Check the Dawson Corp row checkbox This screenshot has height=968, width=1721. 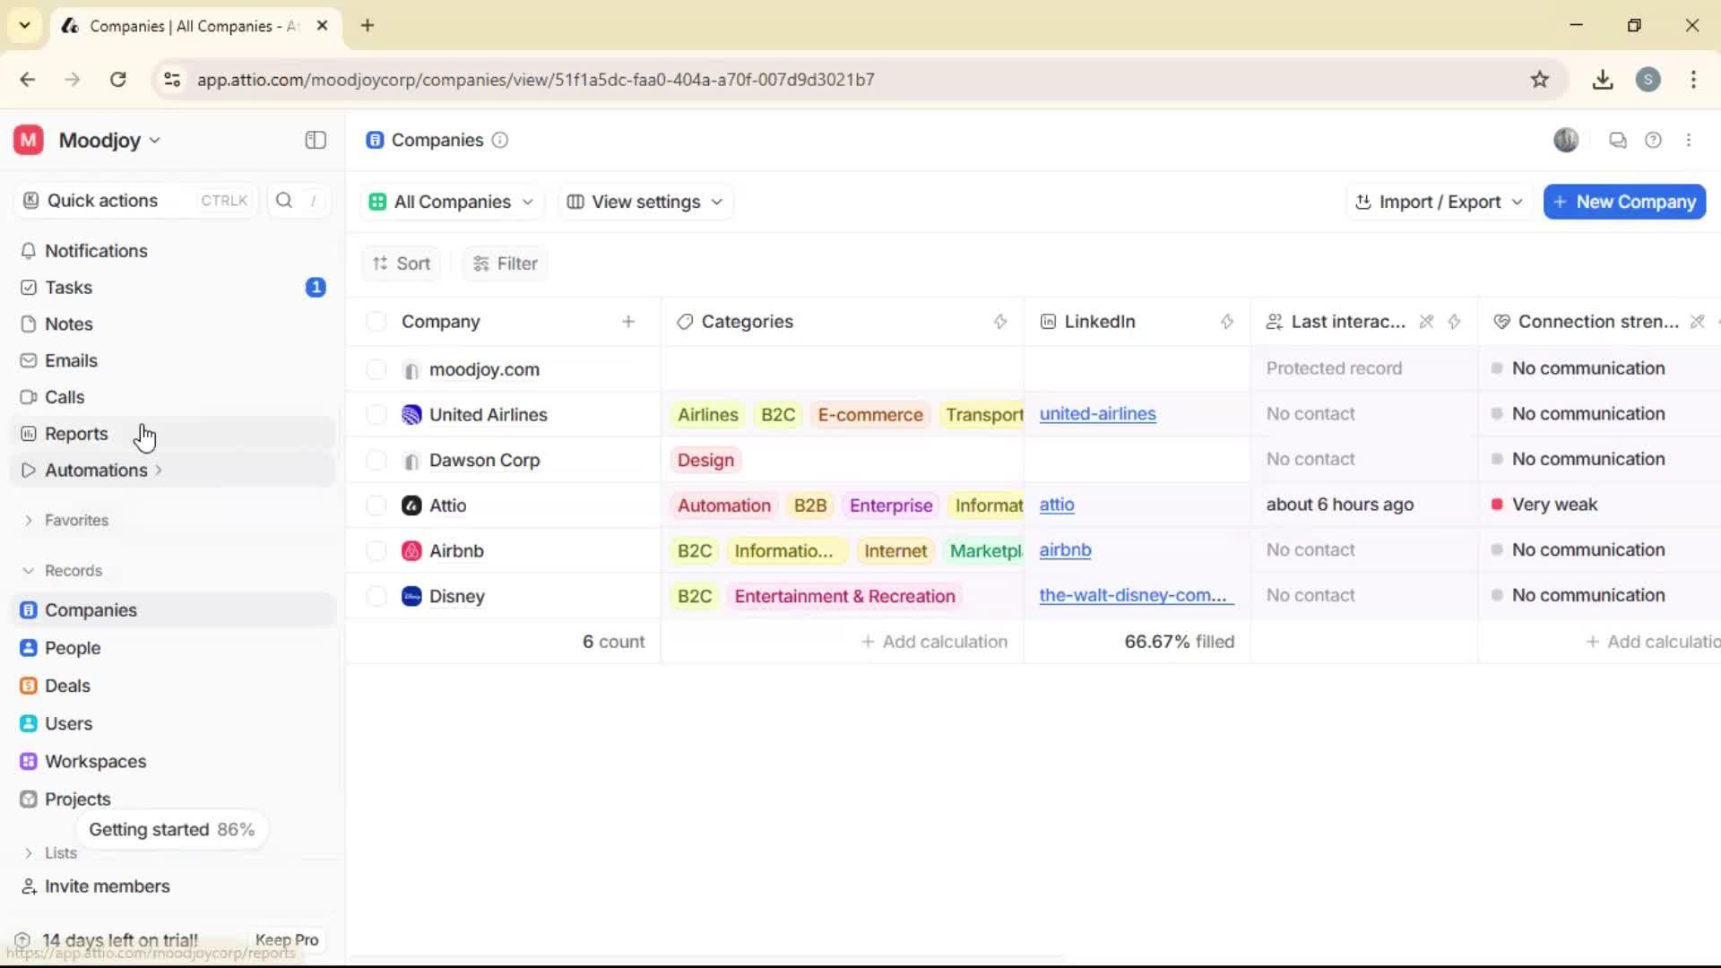pos(376,461)
